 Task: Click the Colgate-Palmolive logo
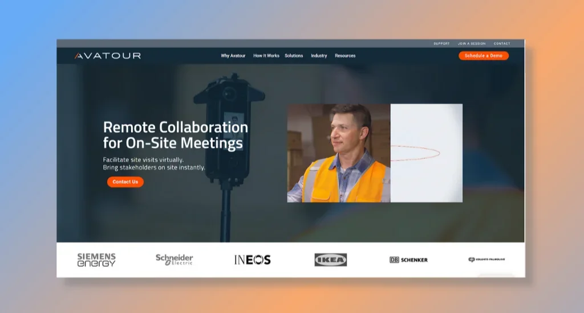[486, 260]
